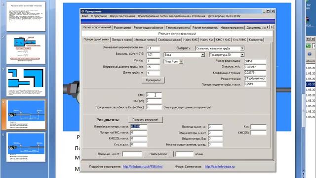This screenshot has width=316, height=178.
Task: Click the Режим течения field
Action: coord(255,79)
